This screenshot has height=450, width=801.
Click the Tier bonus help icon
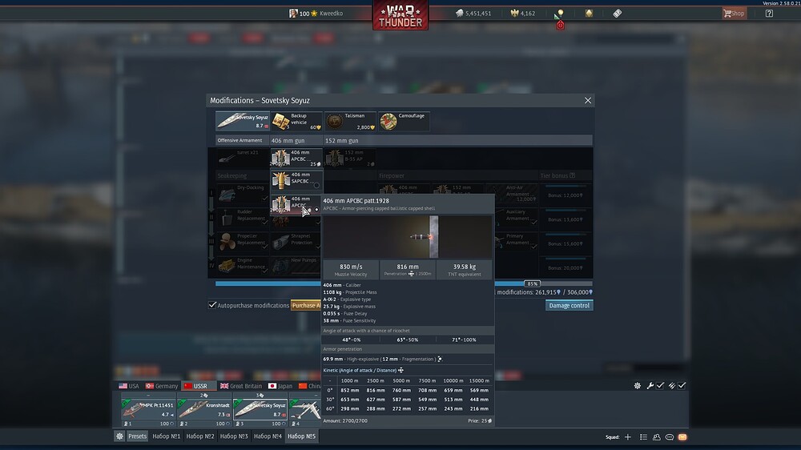coord(572,175)
